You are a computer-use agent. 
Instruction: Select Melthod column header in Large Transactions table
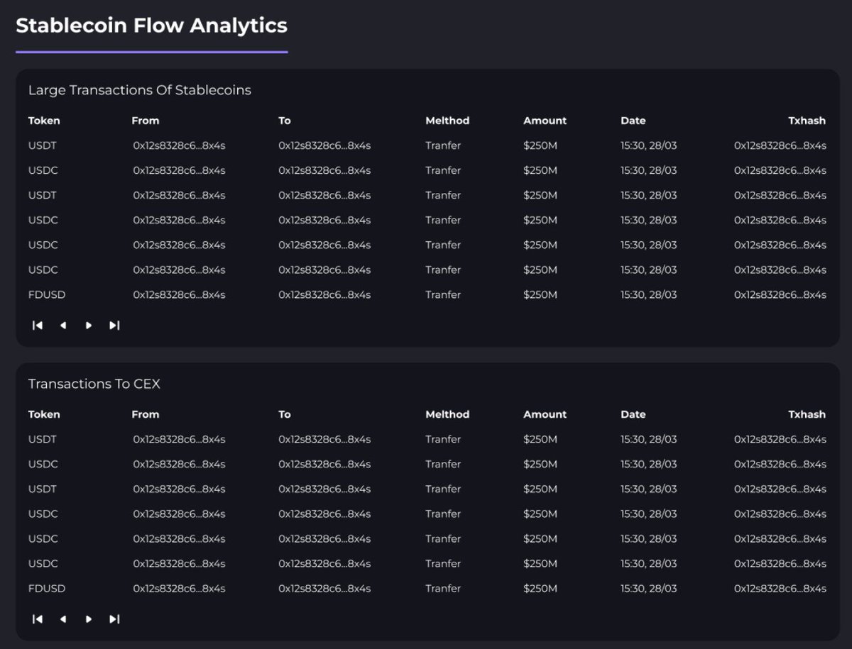(x=447, y=121)
